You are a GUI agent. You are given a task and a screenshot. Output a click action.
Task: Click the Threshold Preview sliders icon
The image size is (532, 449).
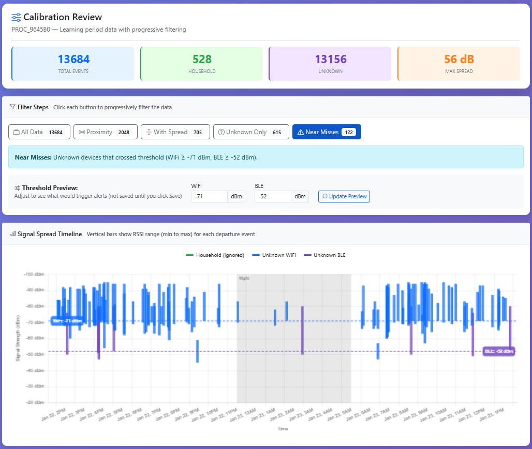pyautogui.click(x=18, y=188)
